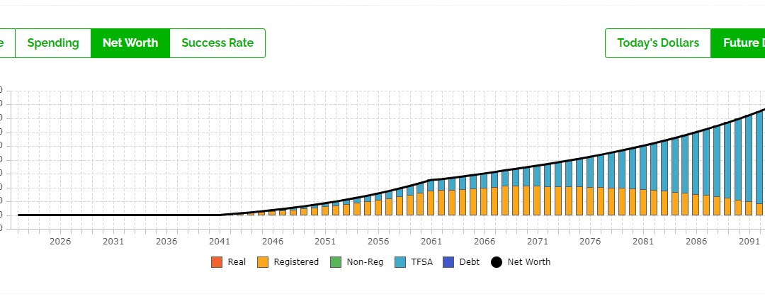
Task: Click the 2081 x-axis label
Action: pos(643,242)
